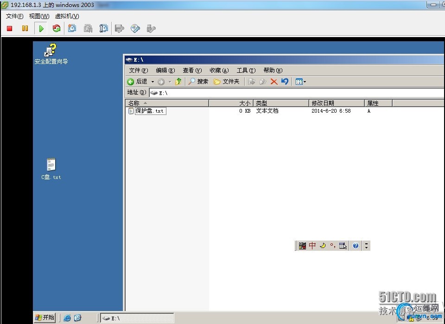Click the E:\ taskbar window button

click(x=137, y=318)
